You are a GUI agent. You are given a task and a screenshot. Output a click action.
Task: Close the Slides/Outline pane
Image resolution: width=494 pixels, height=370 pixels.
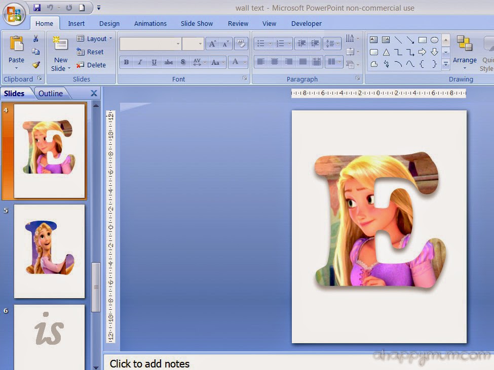pos(94,93)
